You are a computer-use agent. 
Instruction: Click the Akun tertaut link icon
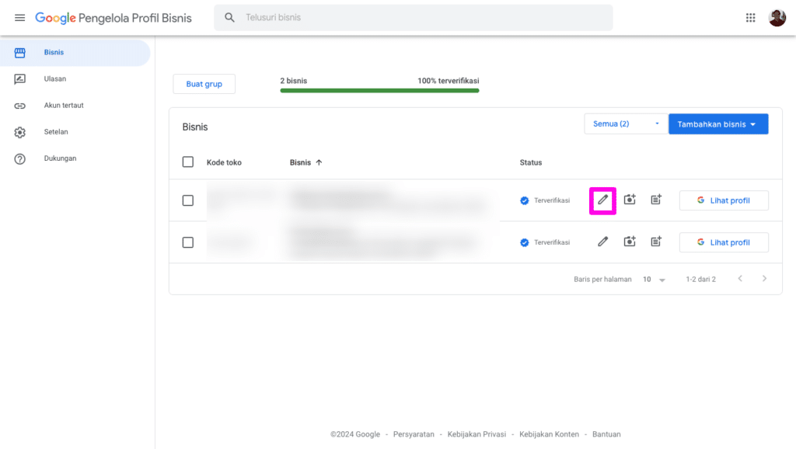coord(19,106)
